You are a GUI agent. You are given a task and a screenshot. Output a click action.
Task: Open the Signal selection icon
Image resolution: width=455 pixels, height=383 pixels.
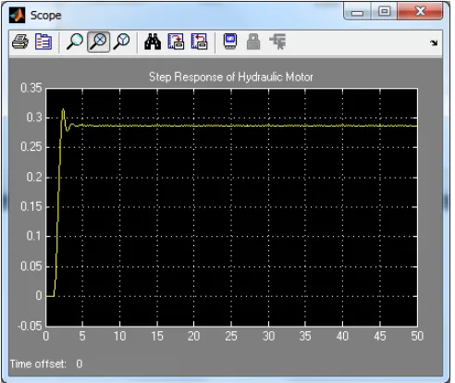(277, 42)
